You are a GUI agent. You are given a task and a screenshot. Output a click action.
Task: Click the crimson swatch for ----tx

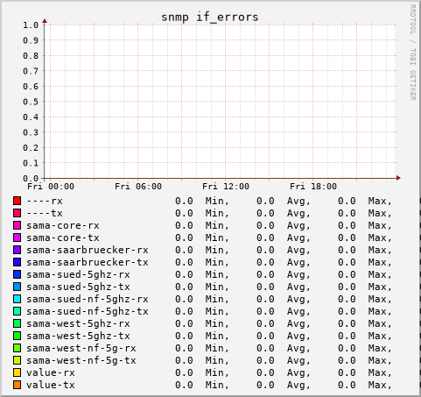[x=17, y=213]
